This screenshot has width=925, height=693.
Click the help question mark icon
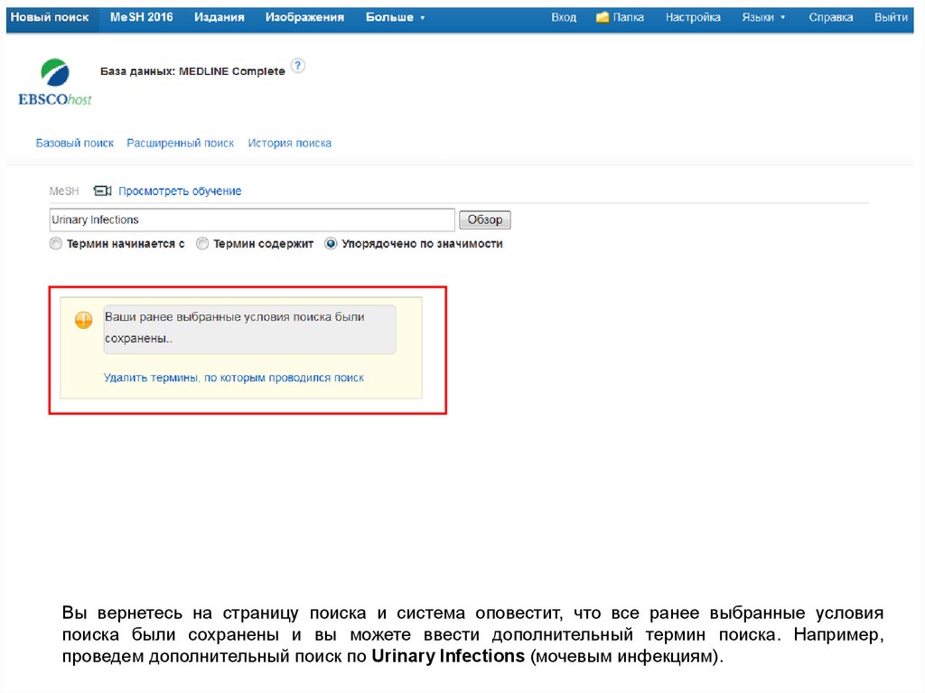[x=298, y=66]
